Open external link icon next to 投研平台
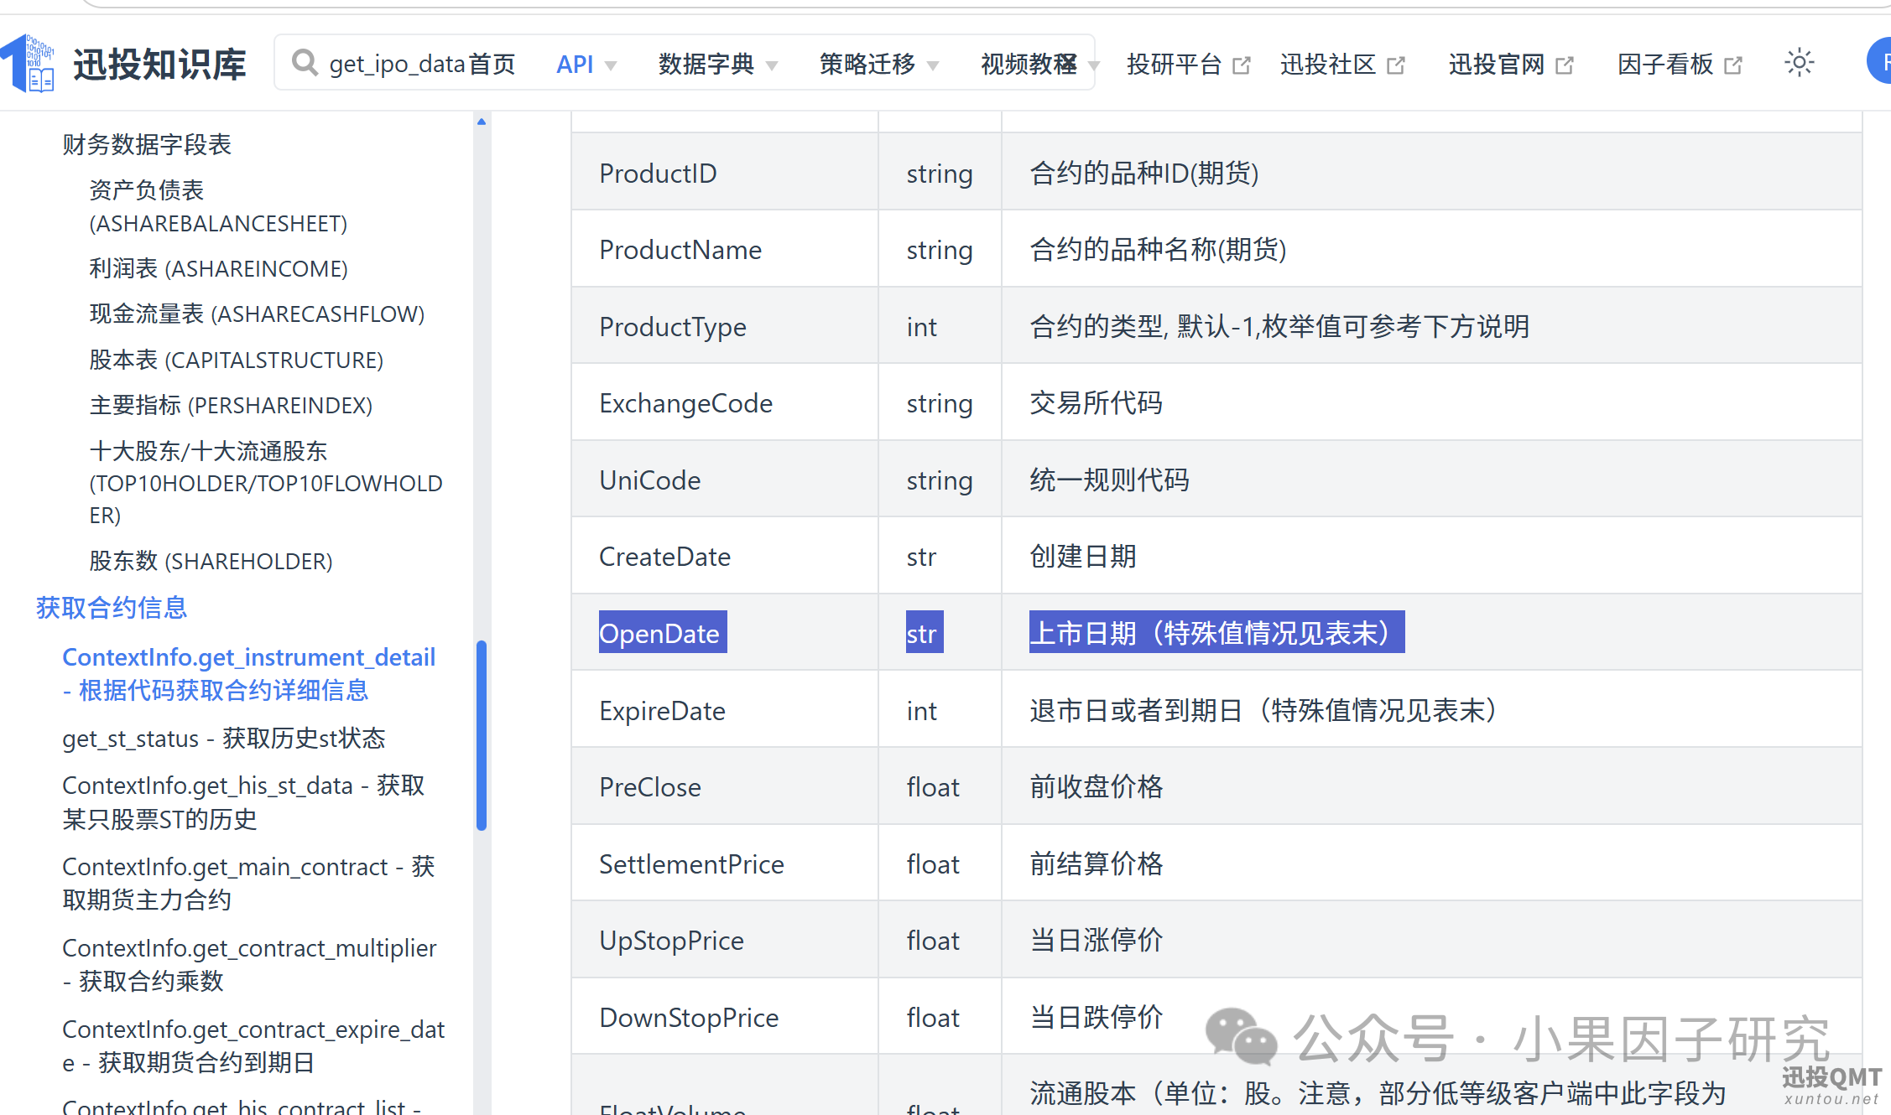The height and width of the screenshot is (1115, 1891). pyautogui.click(x=1242, y=65)
